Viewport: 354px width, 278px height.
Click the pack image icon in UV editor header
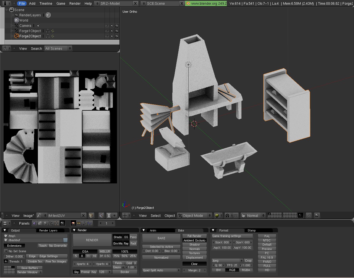91,215
